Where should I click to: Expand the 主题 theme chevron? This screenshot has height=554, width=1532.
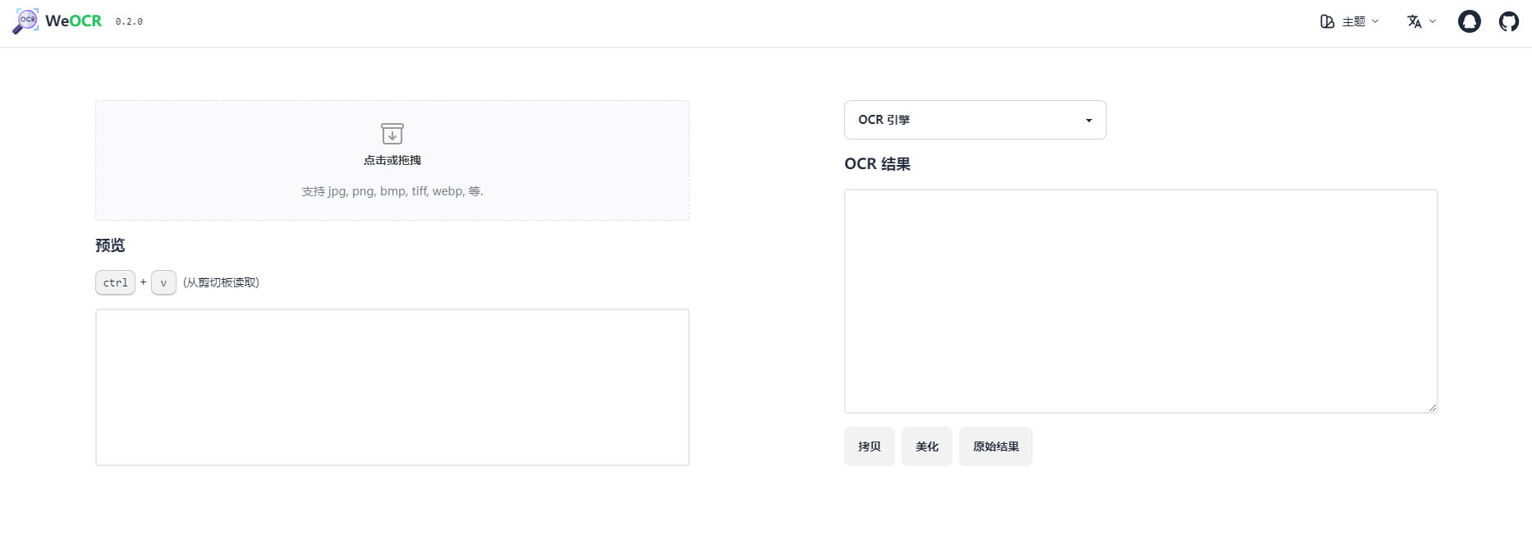tap(1375, 21)
